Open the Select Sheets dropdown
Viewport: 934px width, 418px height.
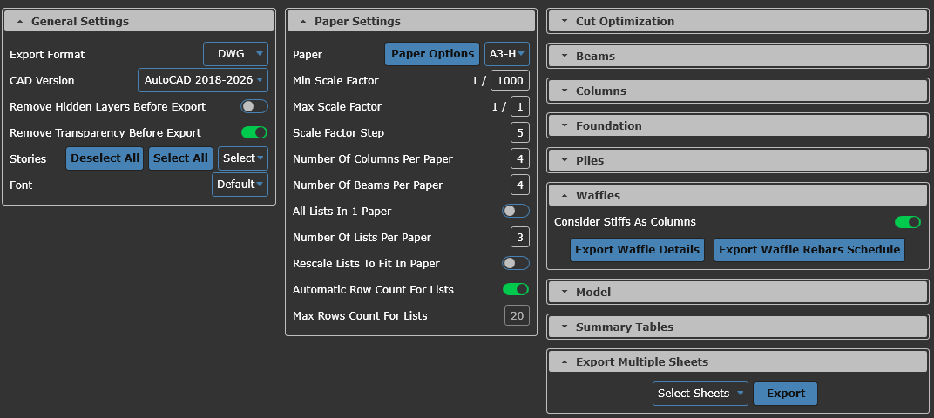pyautogui.click(x=700, y=394)
